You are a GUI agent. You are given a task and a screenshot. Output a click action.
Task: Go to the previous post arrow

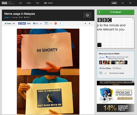coord(85,23)
